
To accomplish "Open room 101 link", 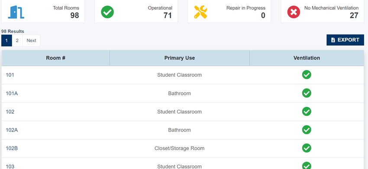I will coord(10,75).
